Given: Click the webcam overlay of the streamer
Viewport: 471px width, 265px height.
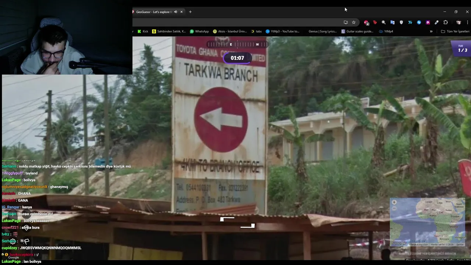Looking at the screenshot, I should click(66, 37).
